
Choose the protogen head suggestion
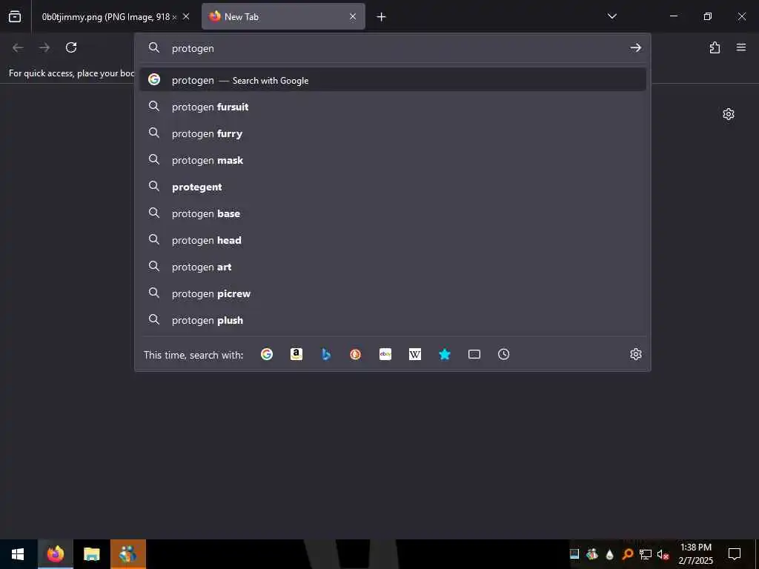tap(393, 240)
